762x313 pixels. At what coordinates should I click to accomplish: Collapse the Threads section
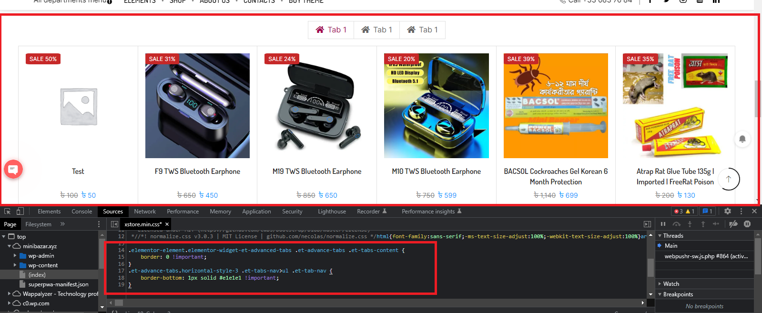pos(660,235)
